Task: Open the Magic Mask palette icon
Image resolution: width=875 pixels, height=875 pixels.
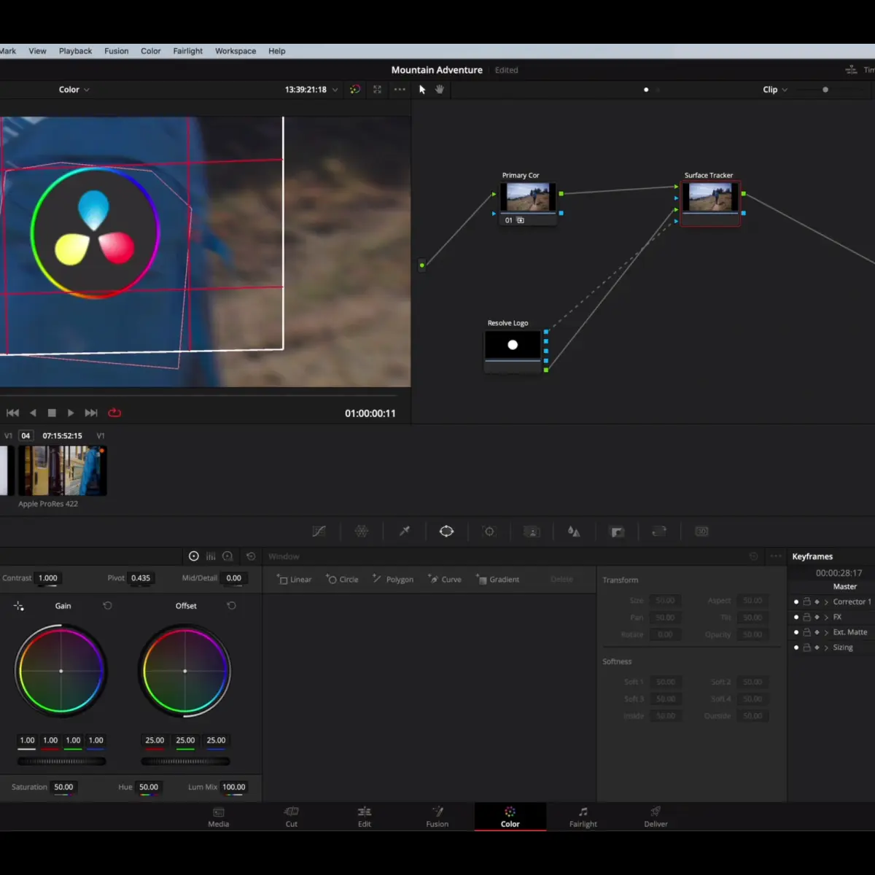Action: [x=532, y=532]
